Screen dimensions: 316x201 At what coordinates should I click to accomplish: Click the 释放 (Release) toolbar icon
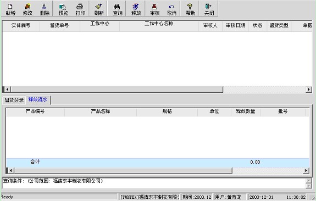[x=136, y=9]
